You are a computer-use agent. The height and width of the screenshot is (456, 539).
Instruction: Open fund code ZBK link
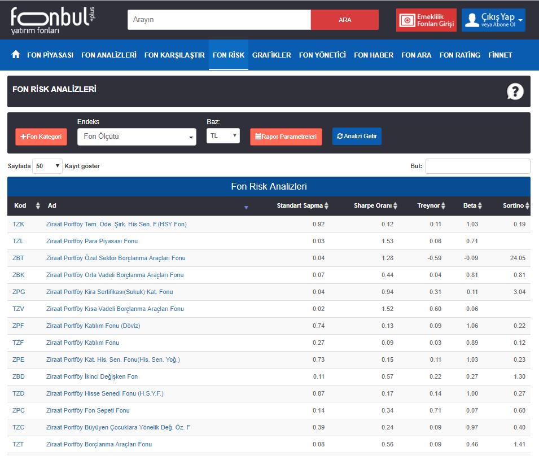[19, 275]
